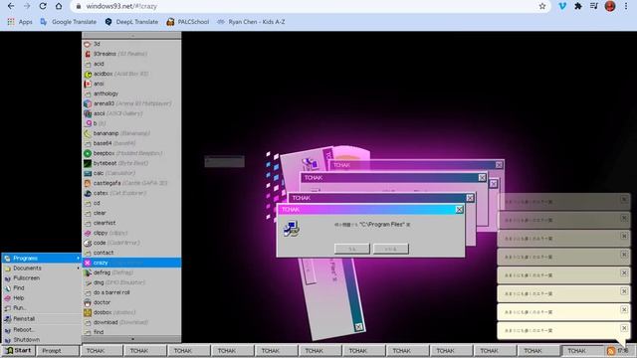Click the browser Home button
This screenshot has height=358, width=637.
[x=59, y=6]
